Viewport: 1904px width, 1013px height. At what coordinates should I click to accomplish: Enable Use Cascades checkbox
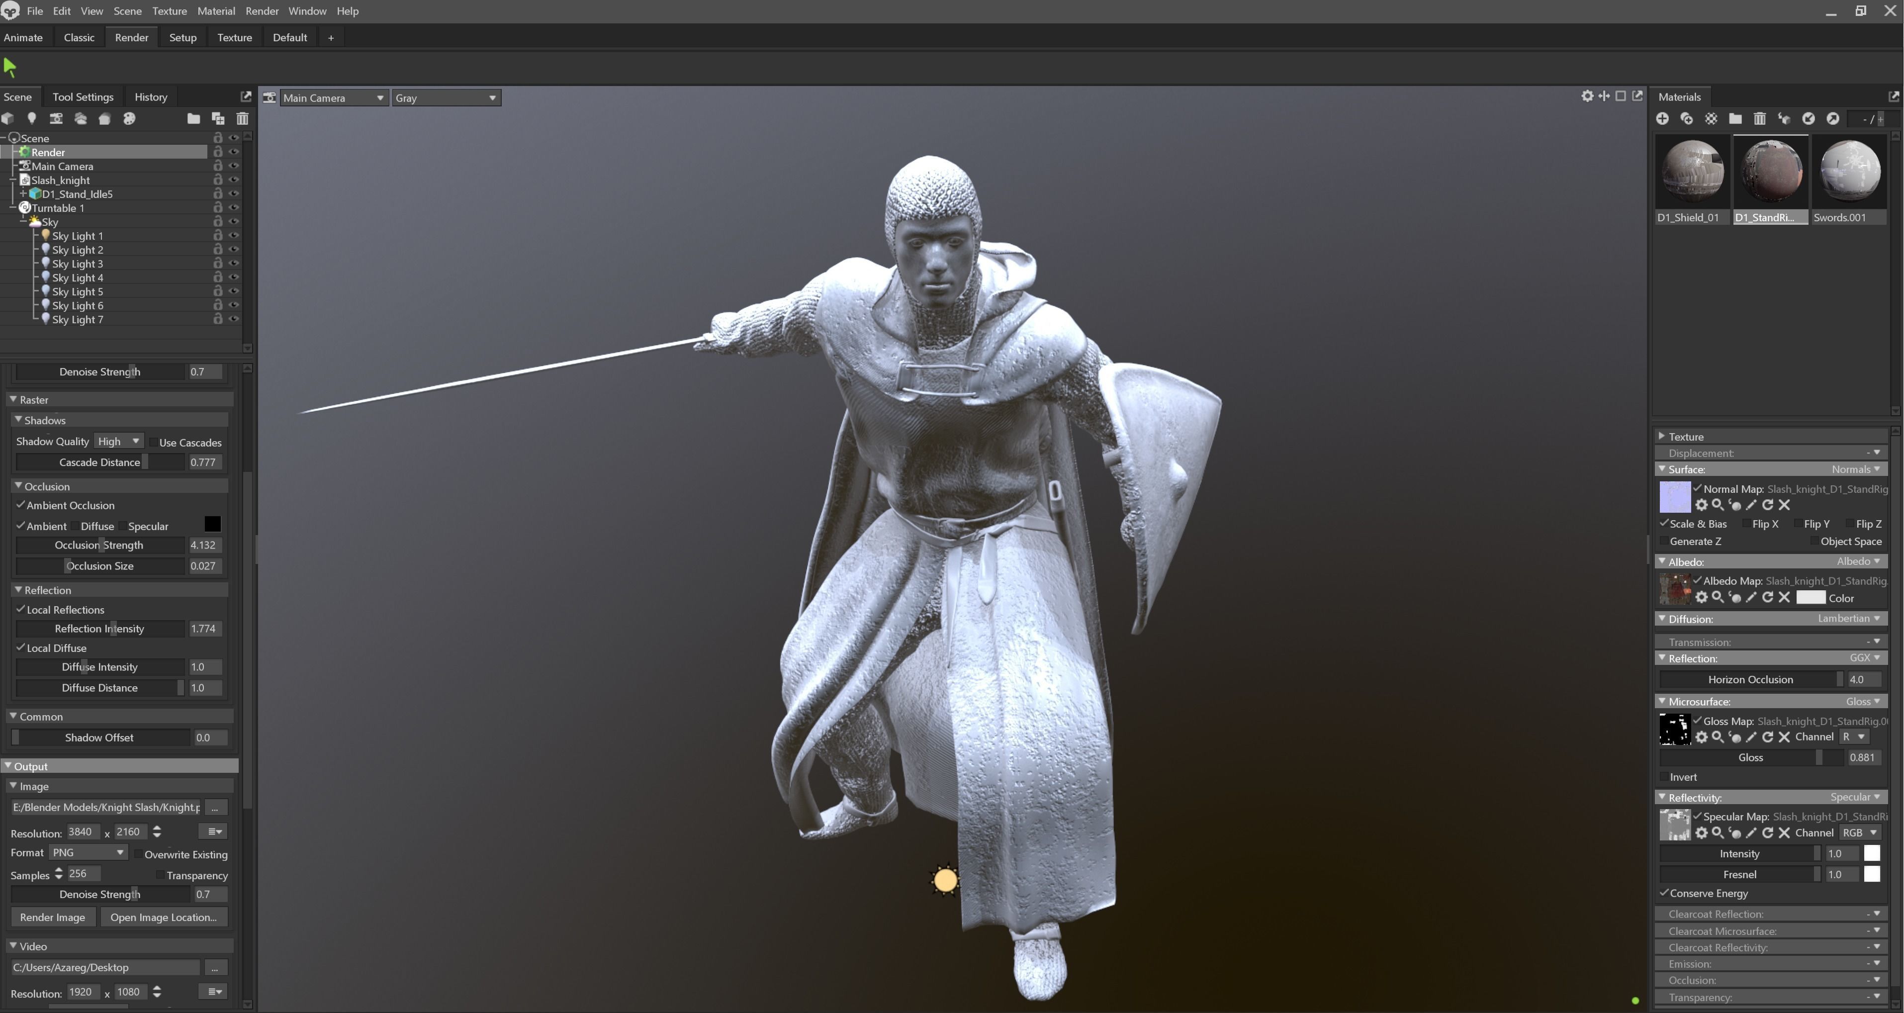[x=153, y=442]
